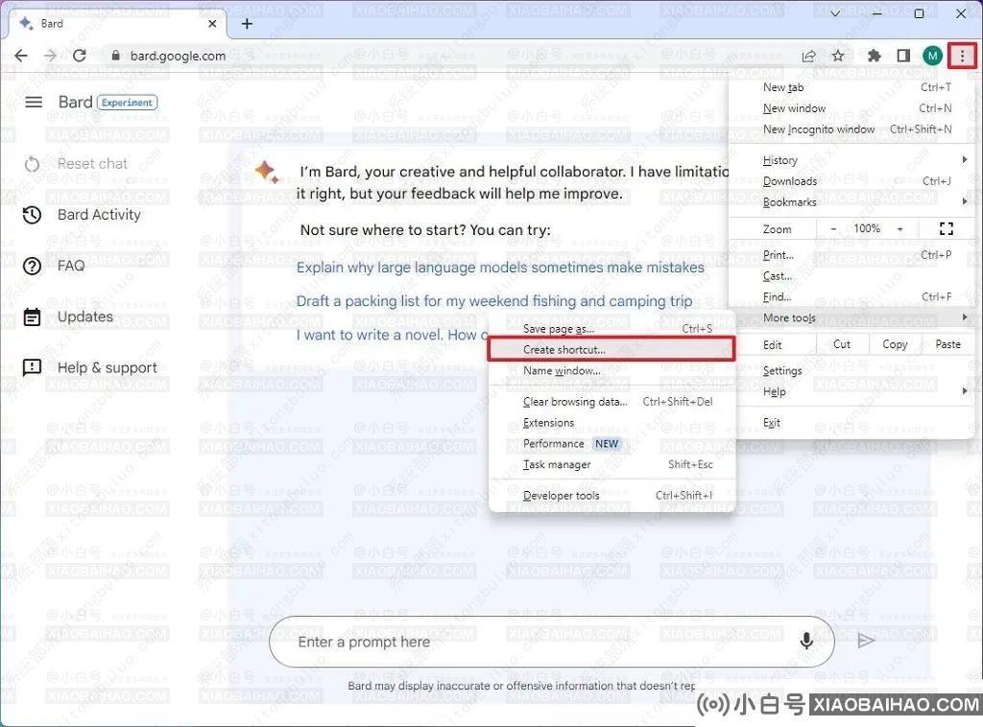983x727 pixels.
Task: Click the Reset chat icon
Action: coord(32,165)
